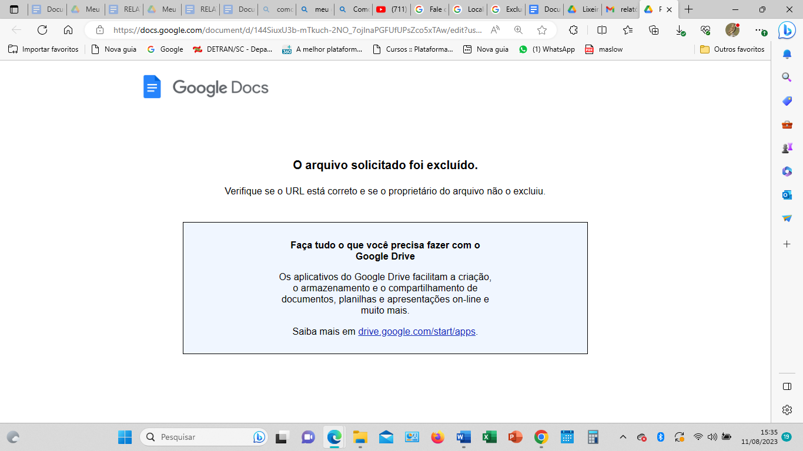Image resolution: width=803 pixels, height=451 pixels.
Task: Open the sidebar notifications bell
Action: click(787, 54)
